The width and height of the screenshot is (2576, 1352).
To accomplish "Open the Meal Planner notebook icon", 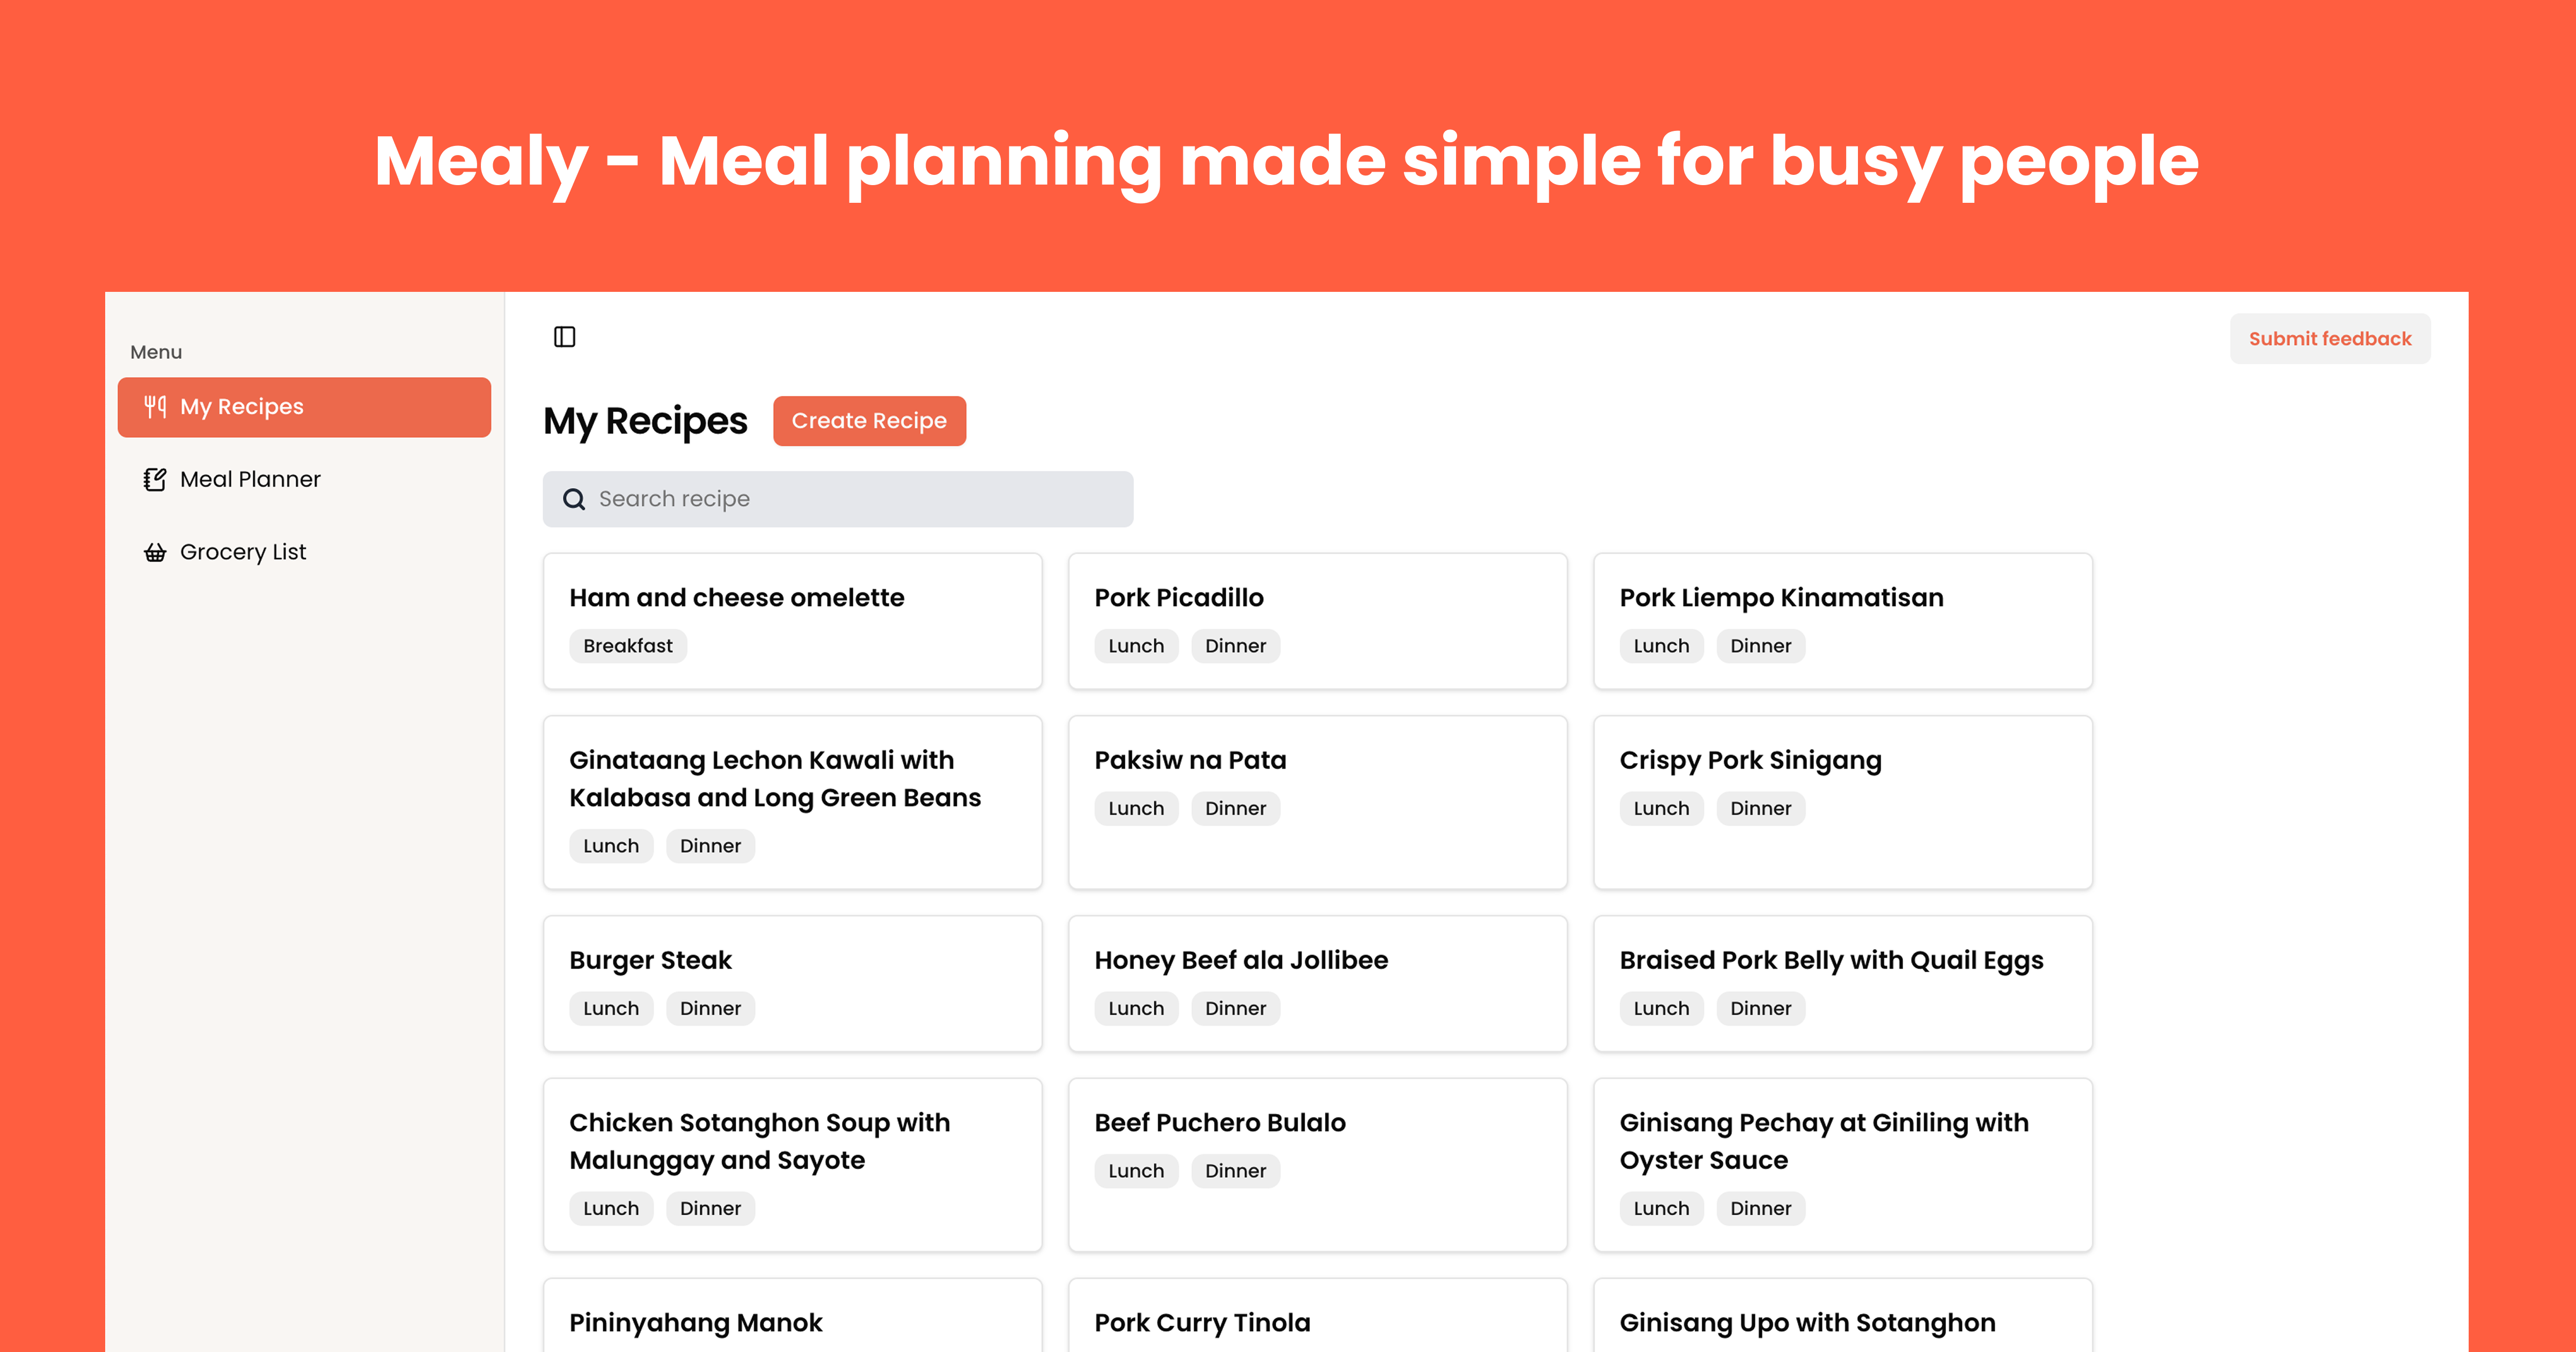I will tap(156, 479).
